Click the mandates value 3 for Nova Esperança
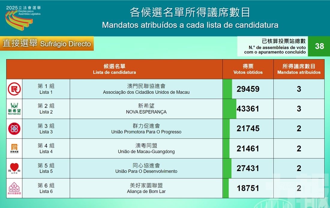Viewport: 330px width, 208px height. point(299,109)
